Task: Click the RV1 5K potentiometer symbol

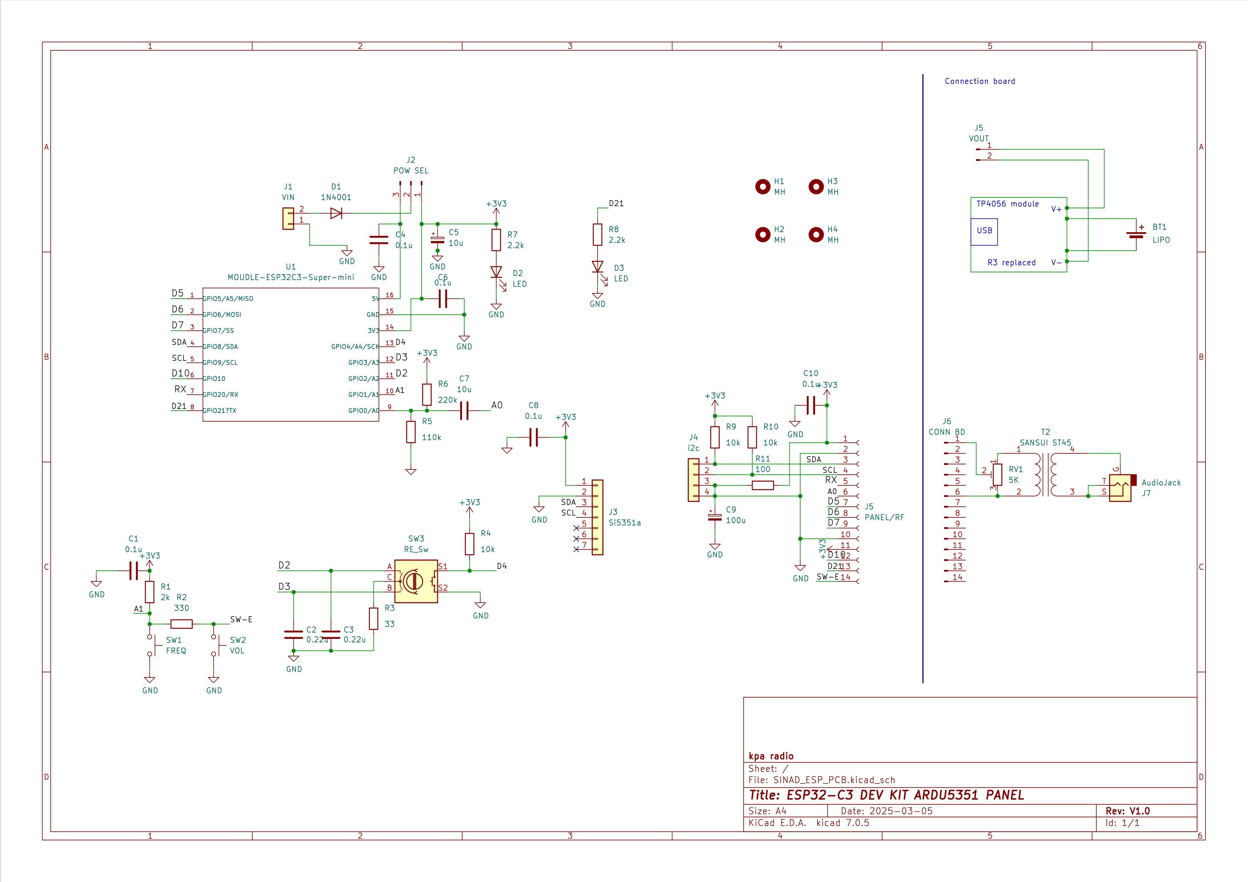Action: pyautogui.click(x=996, y=474)
